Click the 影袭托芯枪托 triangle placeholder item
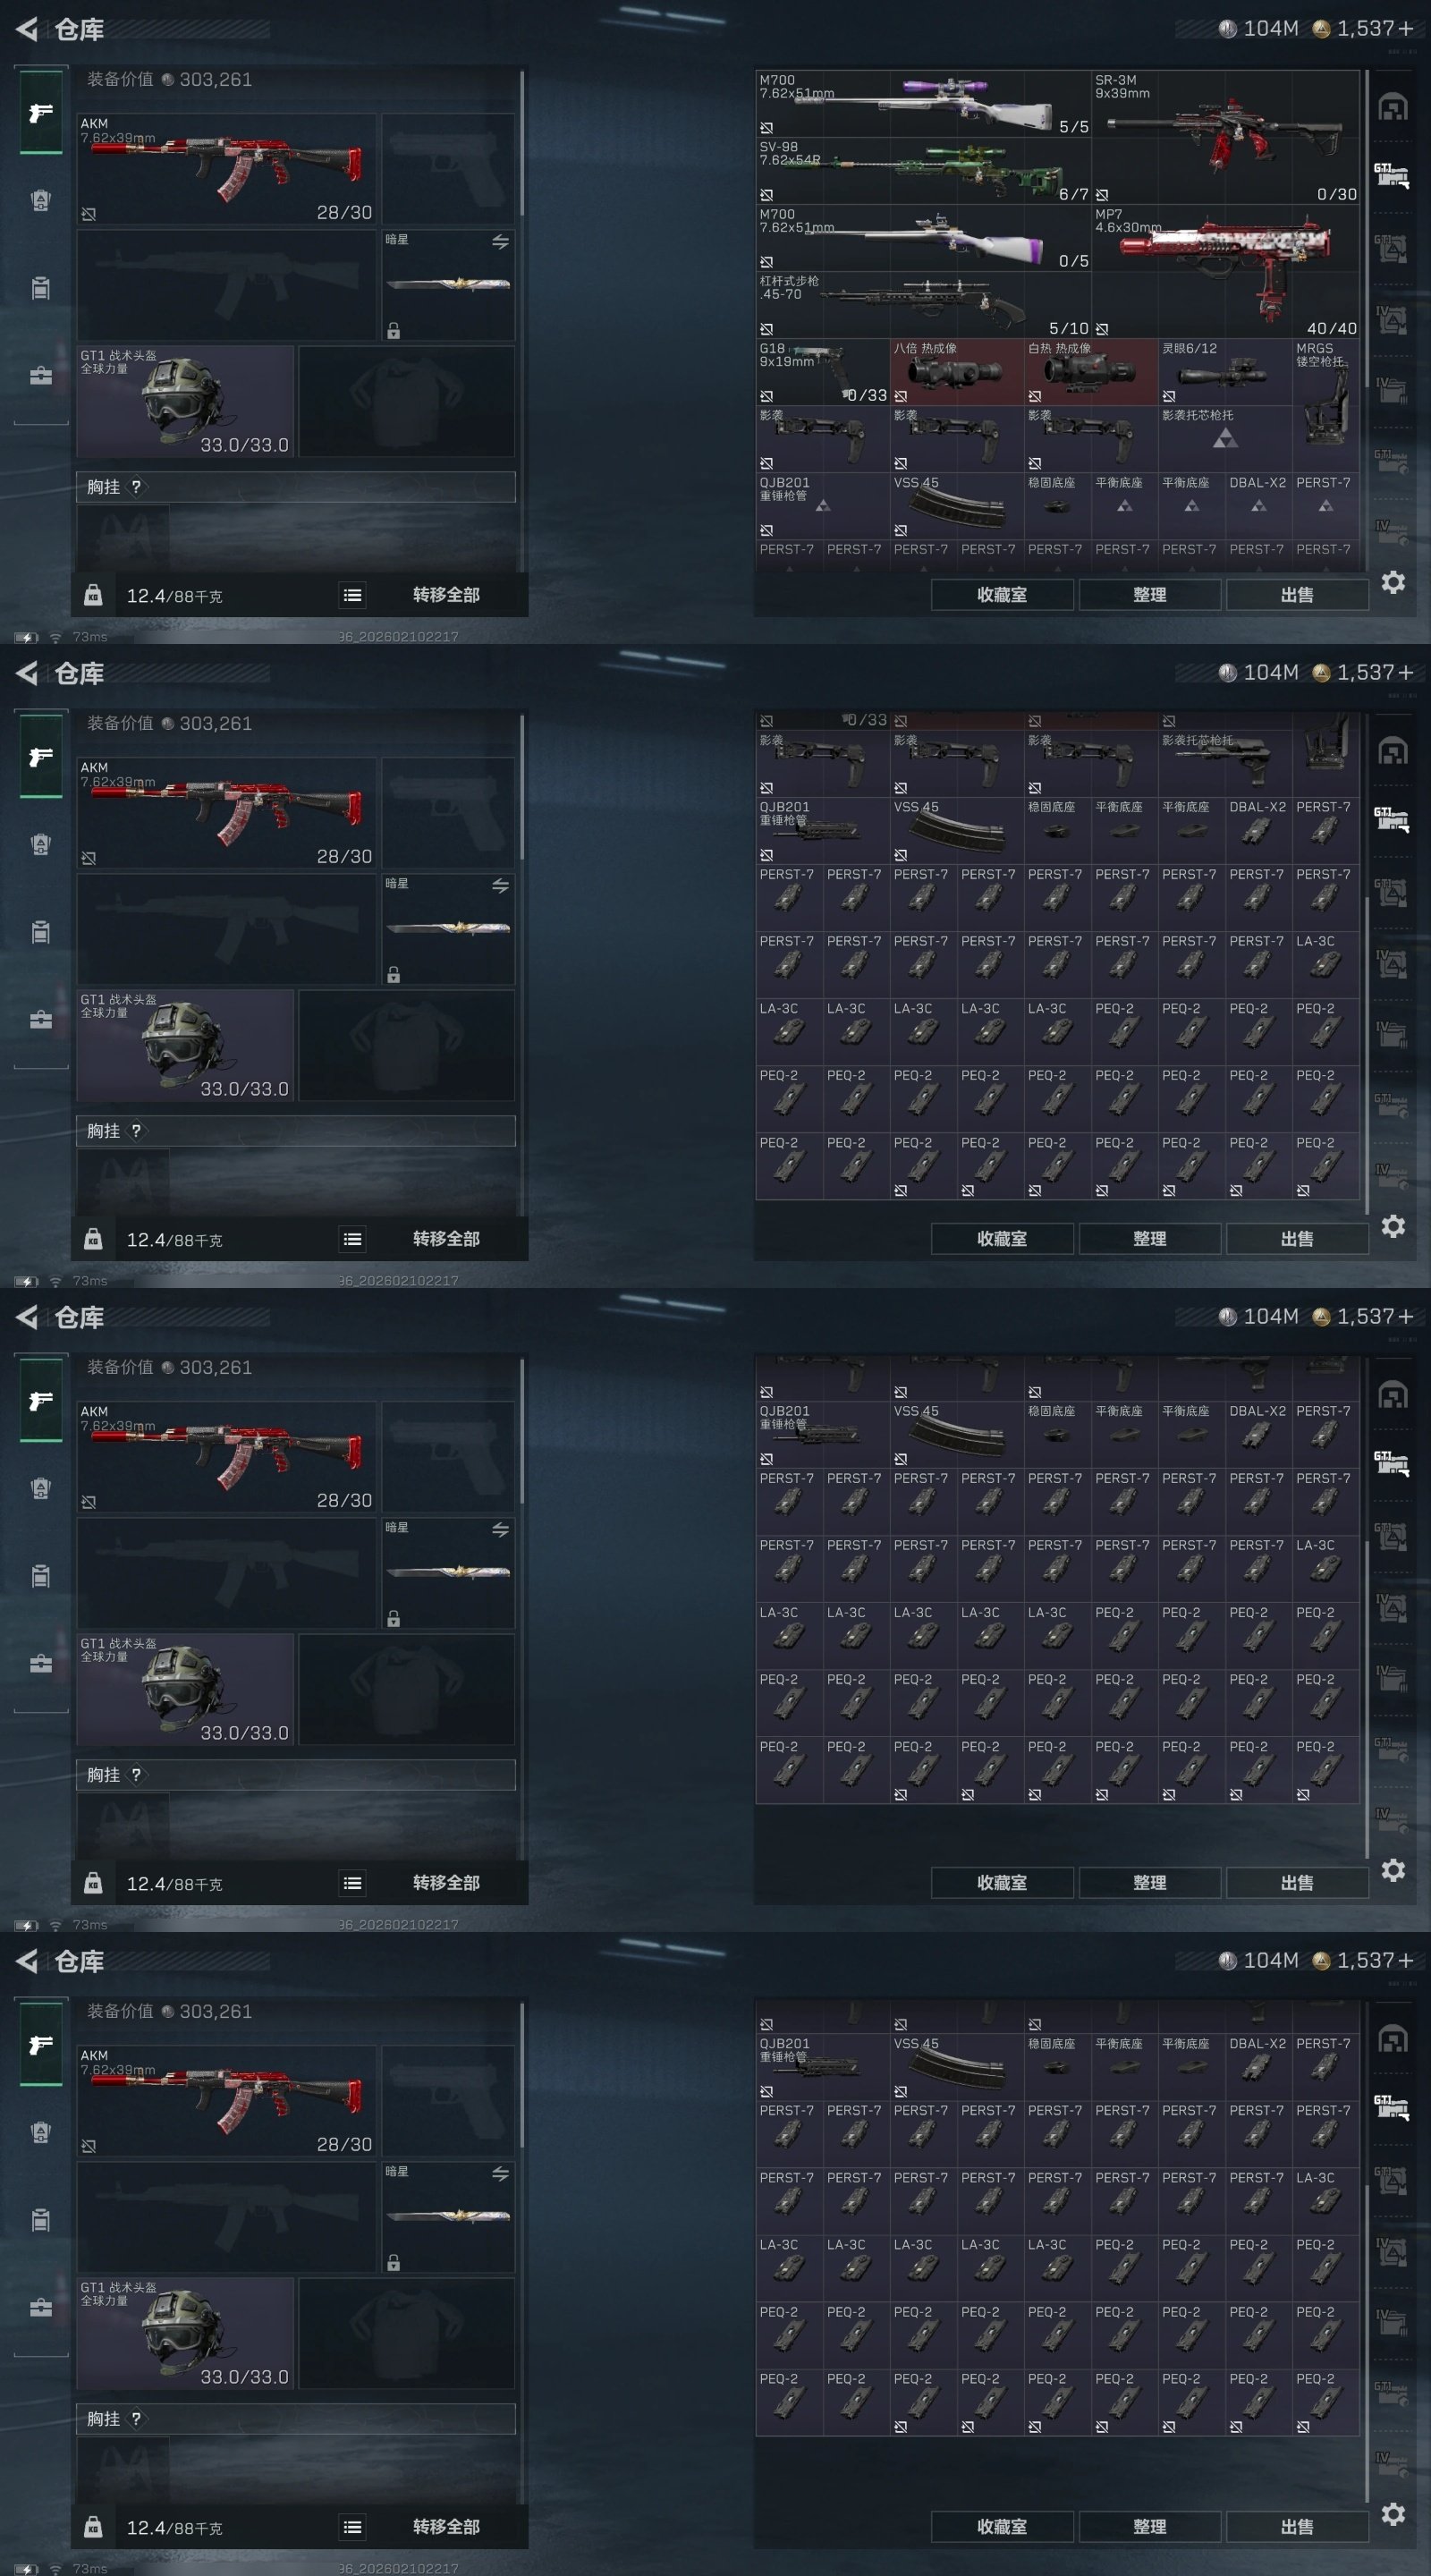This screenshot has height=2576, width=1431. click(1225, 439)
